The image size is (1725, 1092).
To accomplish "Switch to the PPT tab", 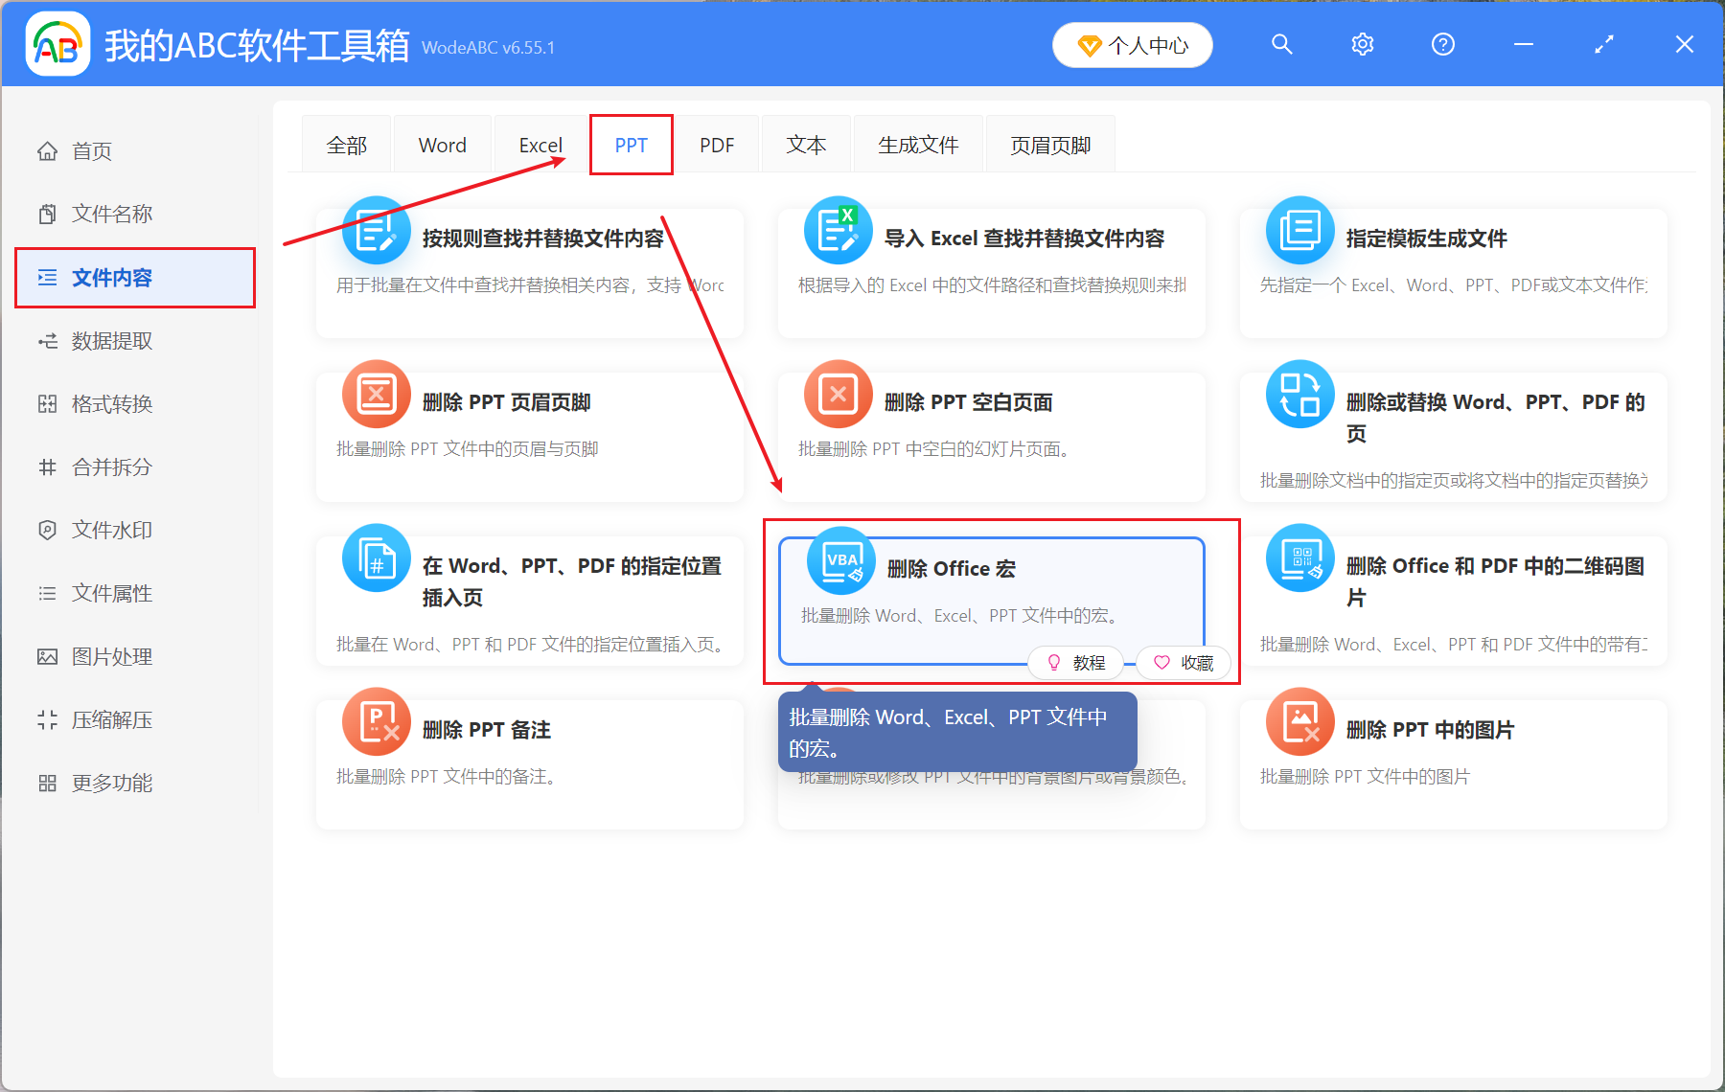I will click(x=631, y=145).
